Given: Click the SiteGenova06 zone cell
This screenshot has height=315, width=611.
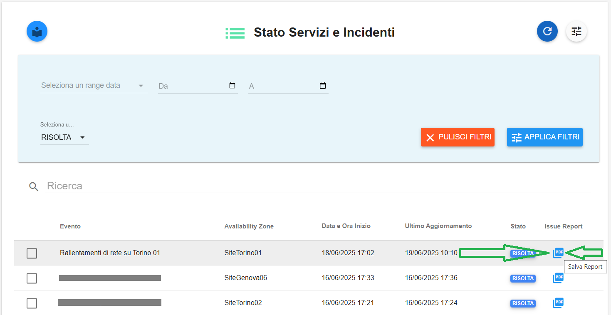Looking at the screenshot, I should click(246, 278).
